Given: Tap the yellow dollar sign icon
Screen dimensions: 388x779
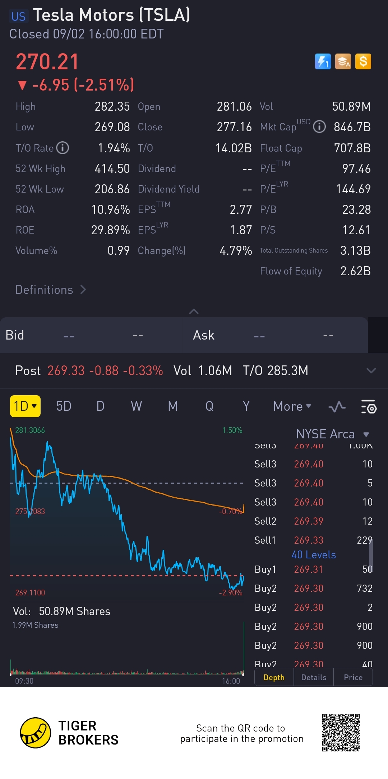Looking at the screenshot, I should click(x=363, y=61).
